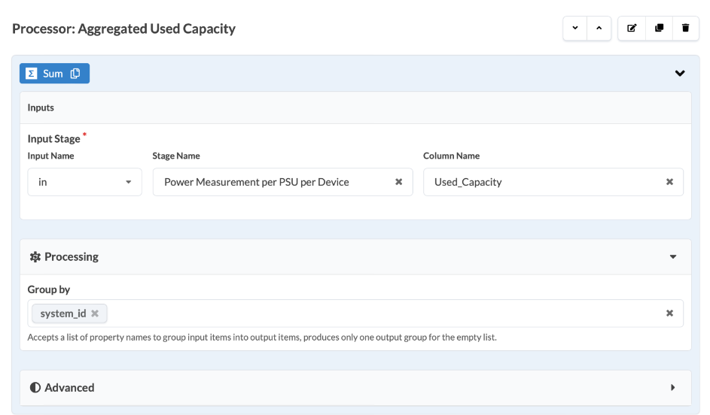Click the Inputs section header
Screen dimensions: 710x415
pyautogui.click(x=41, y=108)
